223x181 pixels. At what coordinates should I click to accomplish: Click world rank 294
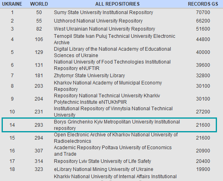point(39,138)
